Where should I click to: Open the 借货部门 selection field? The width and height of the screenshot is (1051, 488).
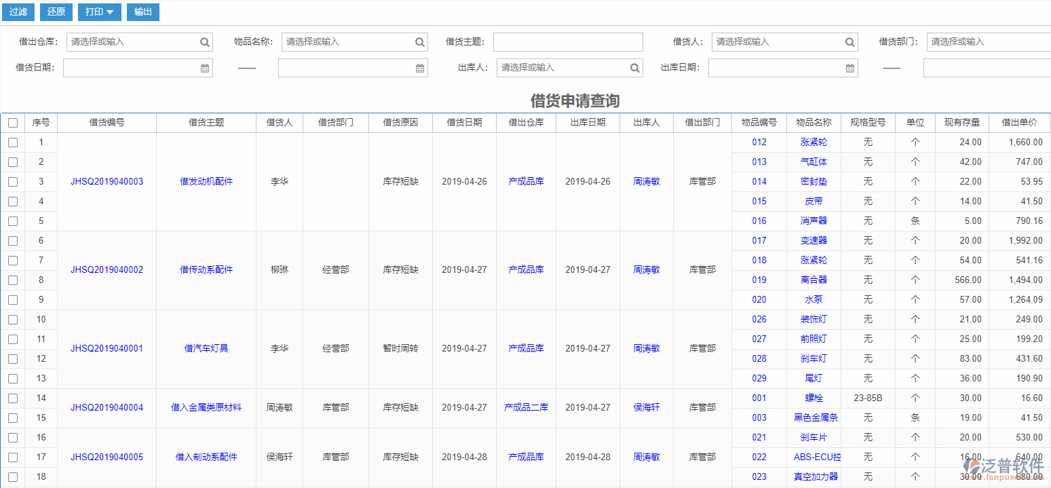tap(988, 42)
